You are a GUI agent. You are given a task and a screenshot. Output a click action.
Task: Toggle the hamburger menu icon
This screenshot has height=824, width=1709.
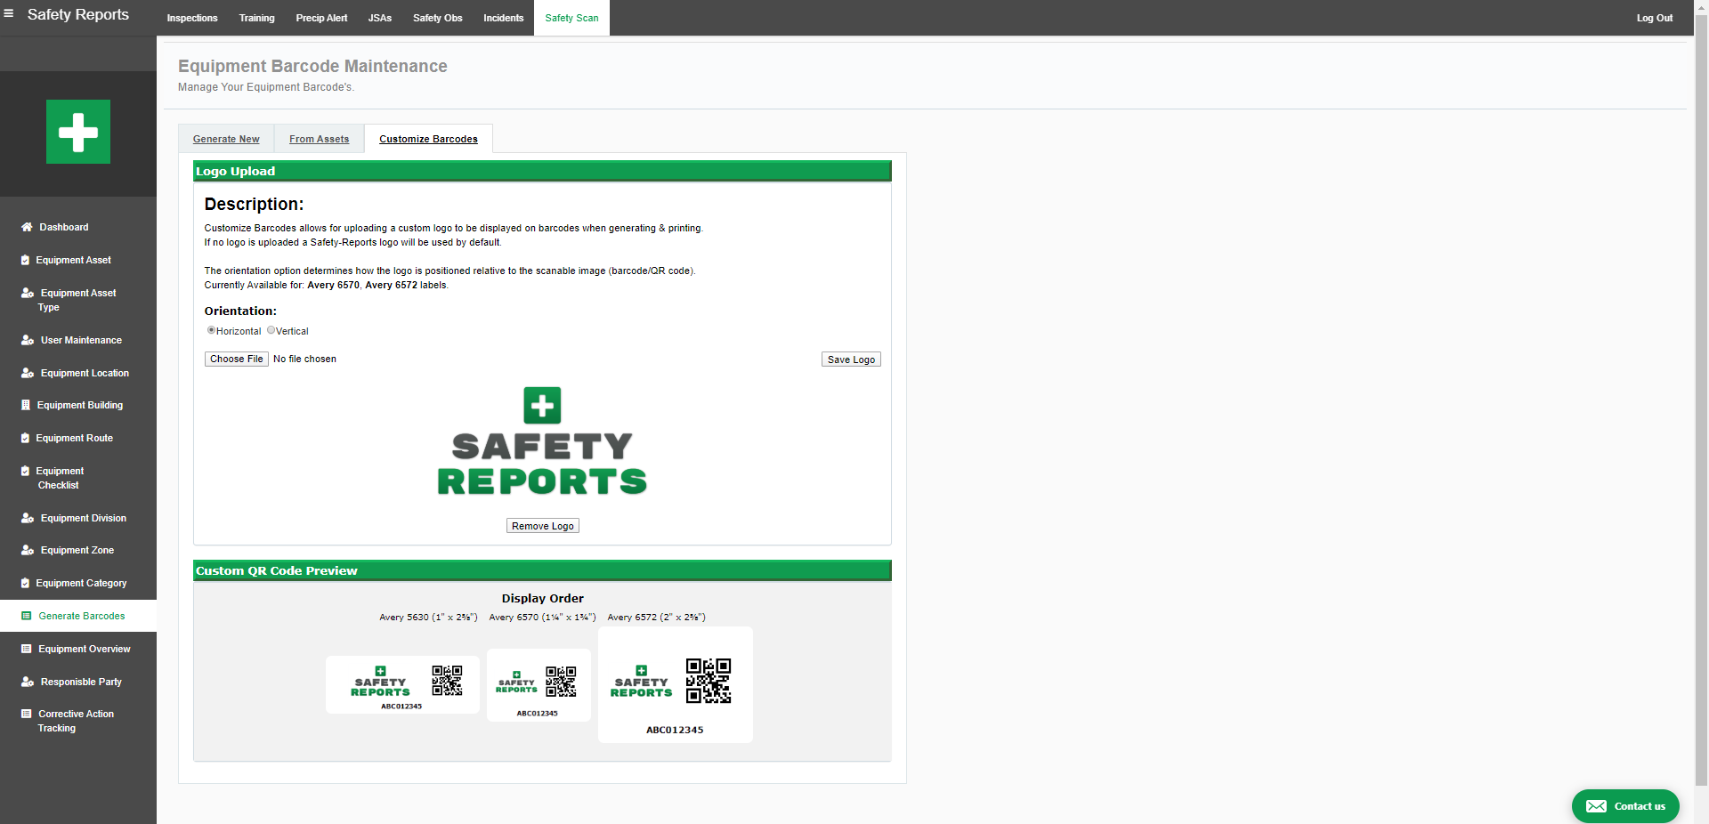(9, 13)
